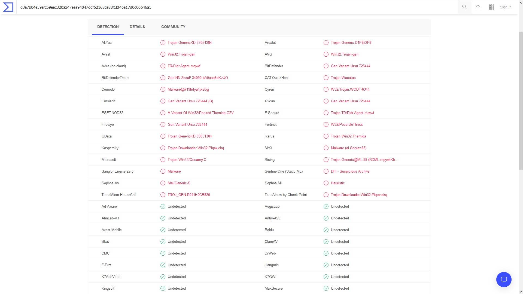Viewport: 523px width, 294px height.
Task: Click the upload file arrow icon
Action: tap(478, 7)
